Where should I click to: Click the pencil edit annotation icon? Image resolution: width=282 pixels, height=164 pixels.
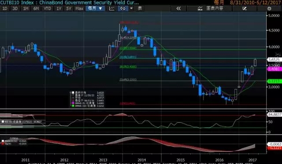click(245, 8)
